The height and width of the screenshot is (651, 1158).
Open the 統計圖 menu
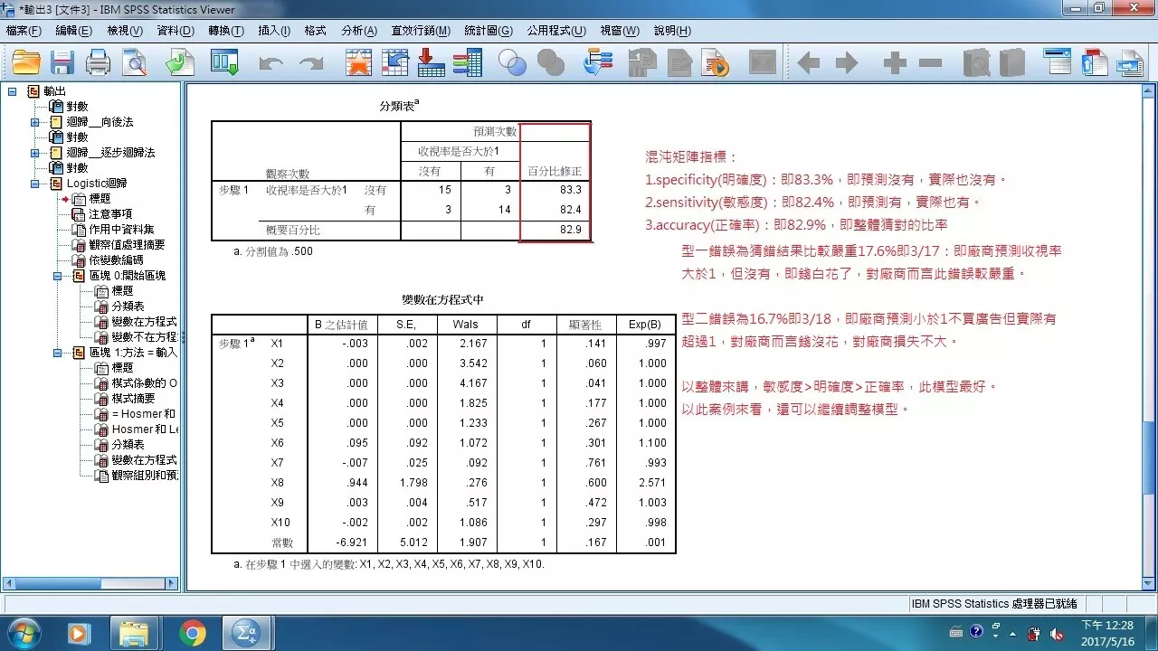pyautogui.click(x=485, y=30)
